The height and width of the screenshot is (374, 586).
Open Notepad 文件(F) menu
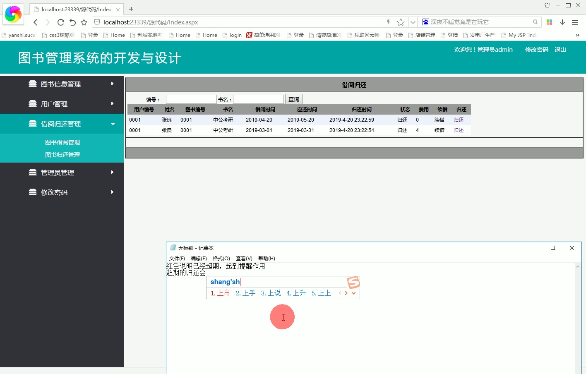tap(177, 259)
